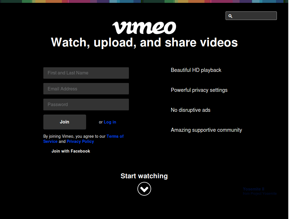Image resolution: width=292 pixels, height=219 pixels.
Task: Open the Privacy Policy link
Action: tap(80, 141)
